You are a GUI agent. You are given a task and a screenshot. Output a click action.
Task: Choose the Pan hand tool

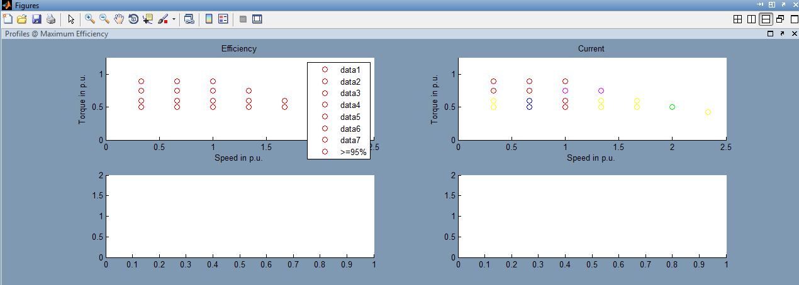(x=119, y=19)
